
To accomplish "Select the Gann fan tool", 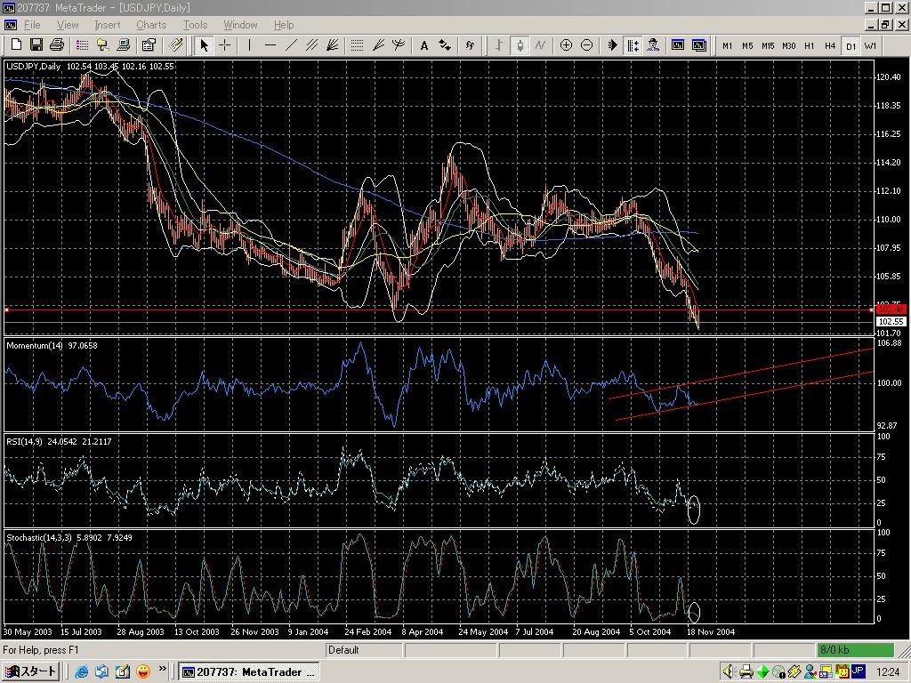I will 378,45.
